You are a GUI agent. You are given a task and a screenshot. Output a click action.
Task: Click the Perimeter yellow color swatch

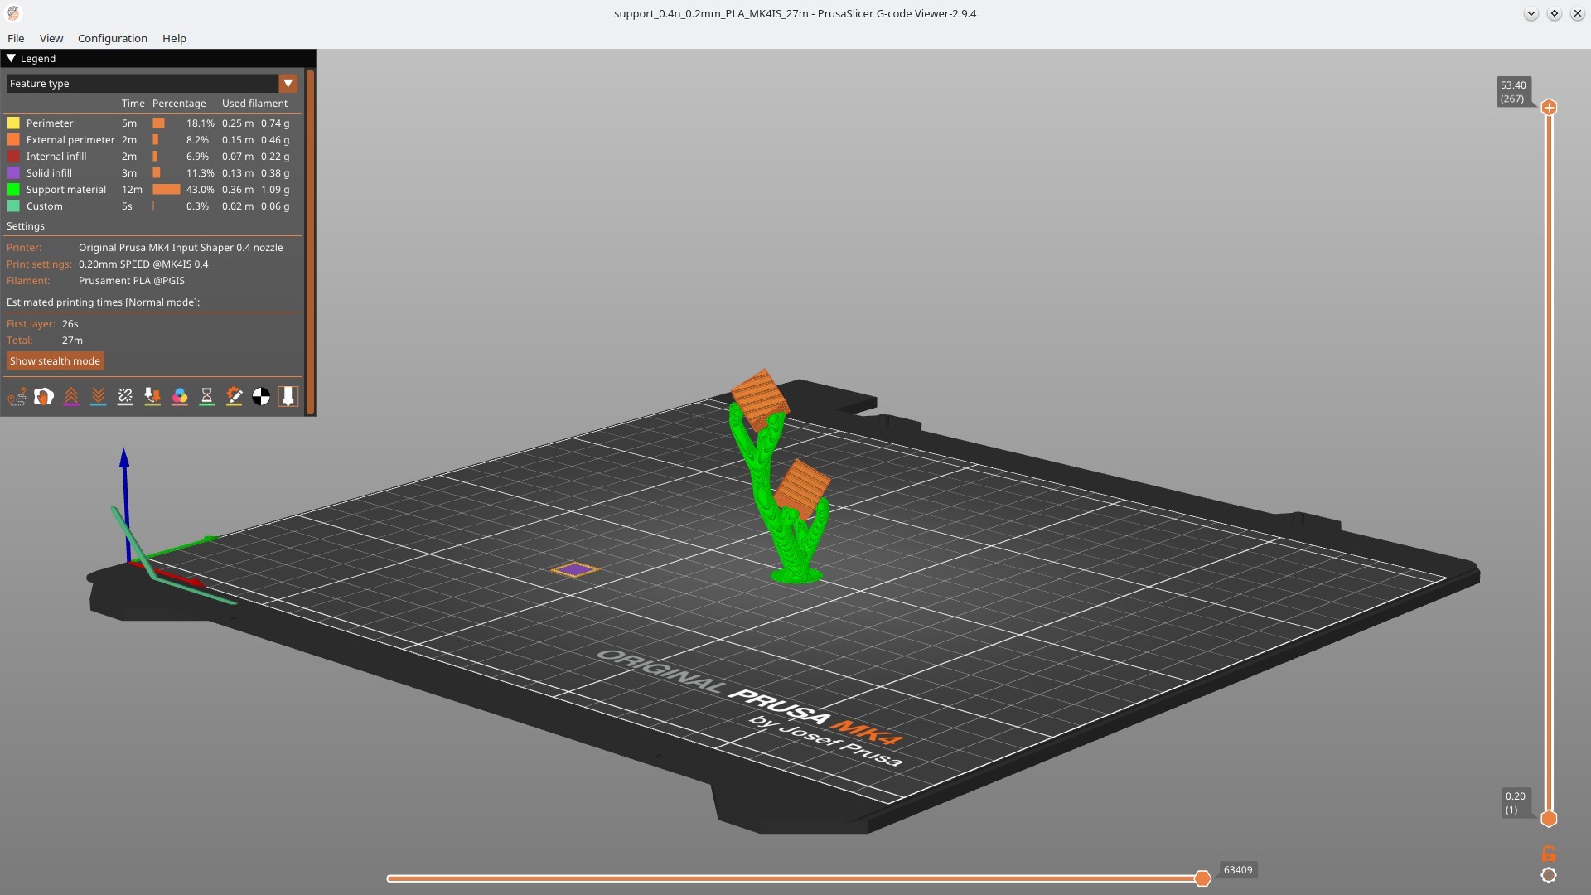[x=13, y=123]
